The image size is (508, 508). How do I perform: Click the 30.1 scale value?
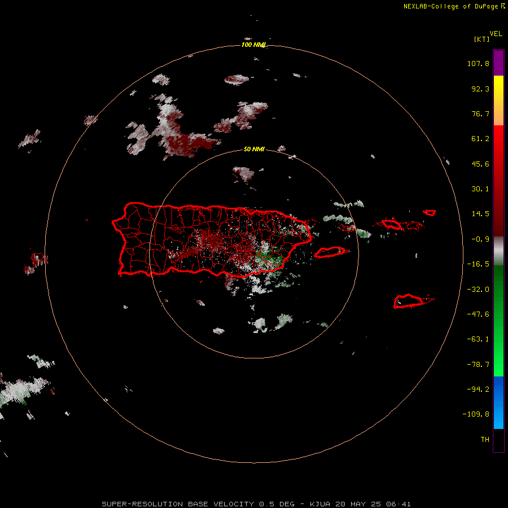(x=480, y=189)
